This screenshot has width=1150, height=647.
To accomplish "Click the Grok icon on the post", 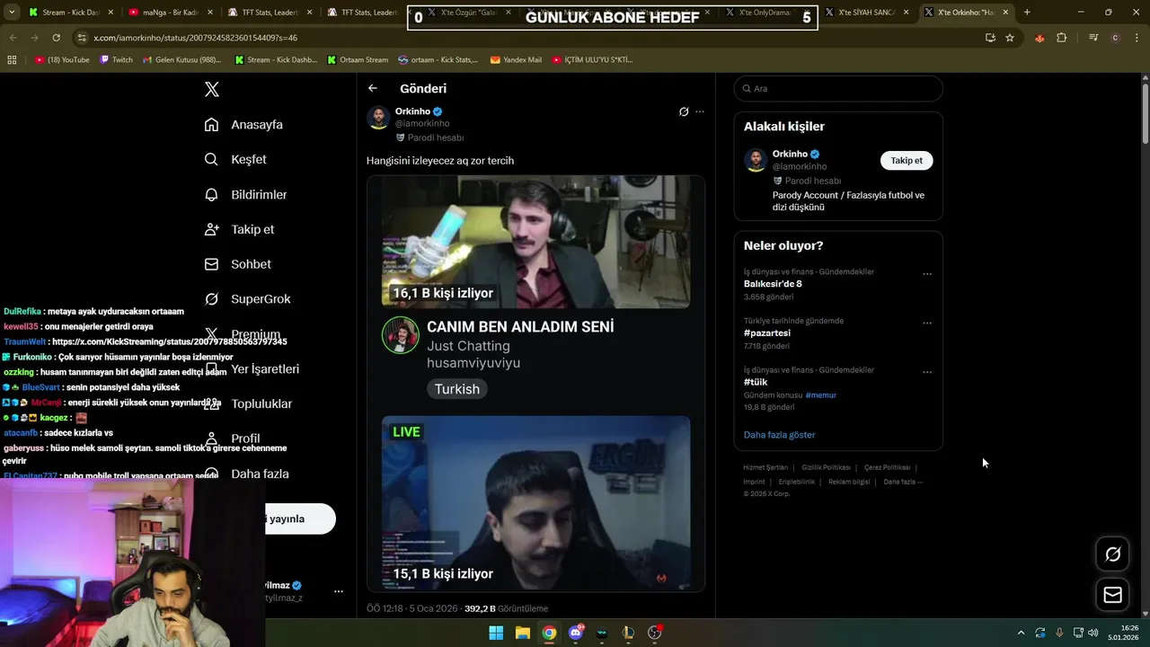I will click(684, 111).
